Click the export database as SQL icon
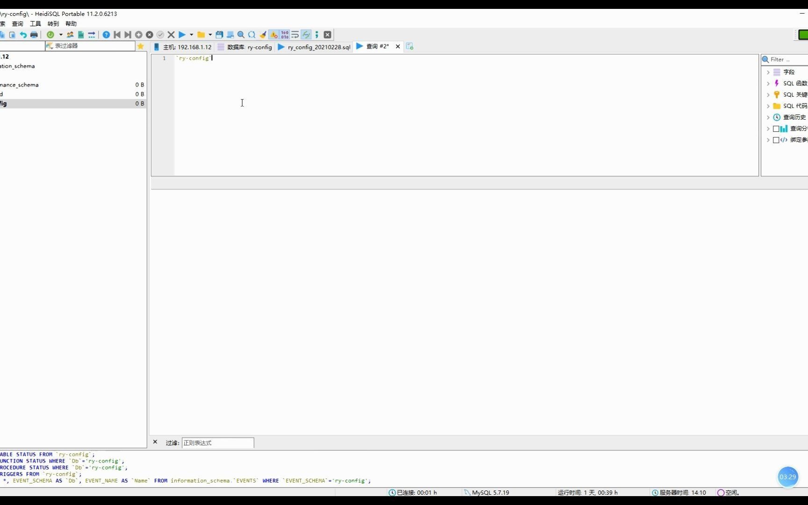Screen dimensions: 808x505 pyautogui.click(x=81, y=35)
